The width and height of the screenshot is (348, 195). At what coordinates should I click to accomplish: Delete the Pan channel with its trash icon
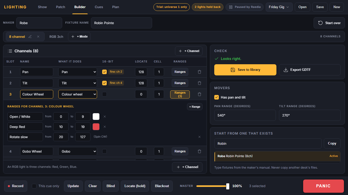coord(199,72)
